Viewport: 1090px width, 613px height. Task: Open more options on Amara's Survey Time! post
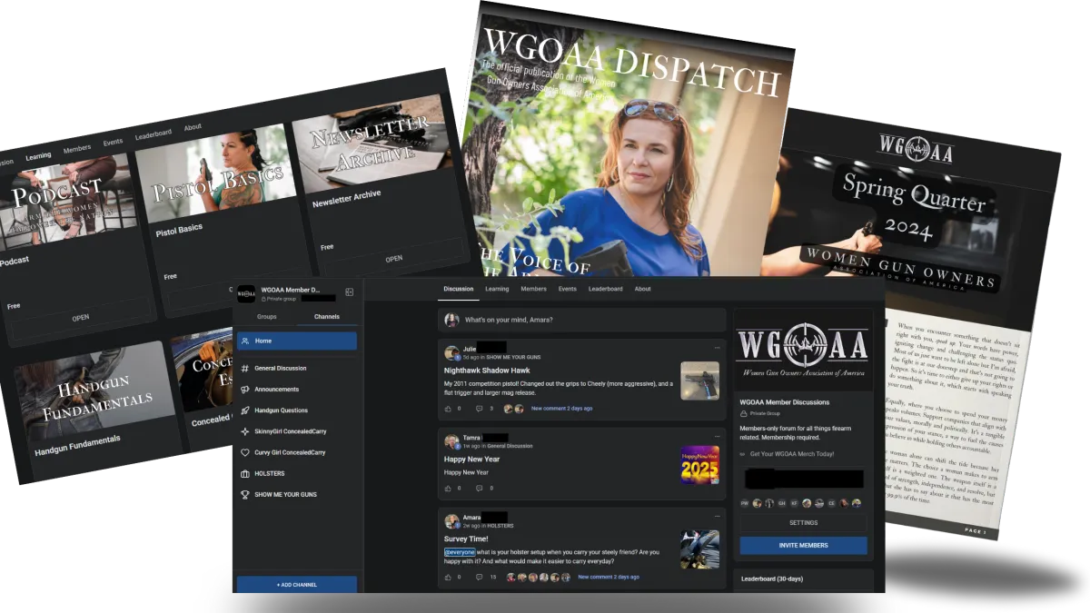point(717,516)
